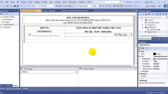Open the Output tab at bottom
This screenshot has width=168, height=94.
coord(25,89)
